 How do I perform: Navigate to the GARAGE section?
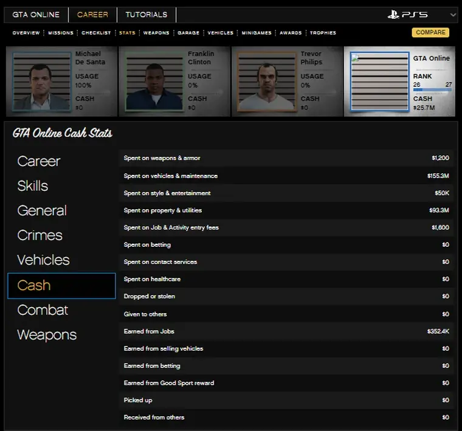[x=188, y=33]
